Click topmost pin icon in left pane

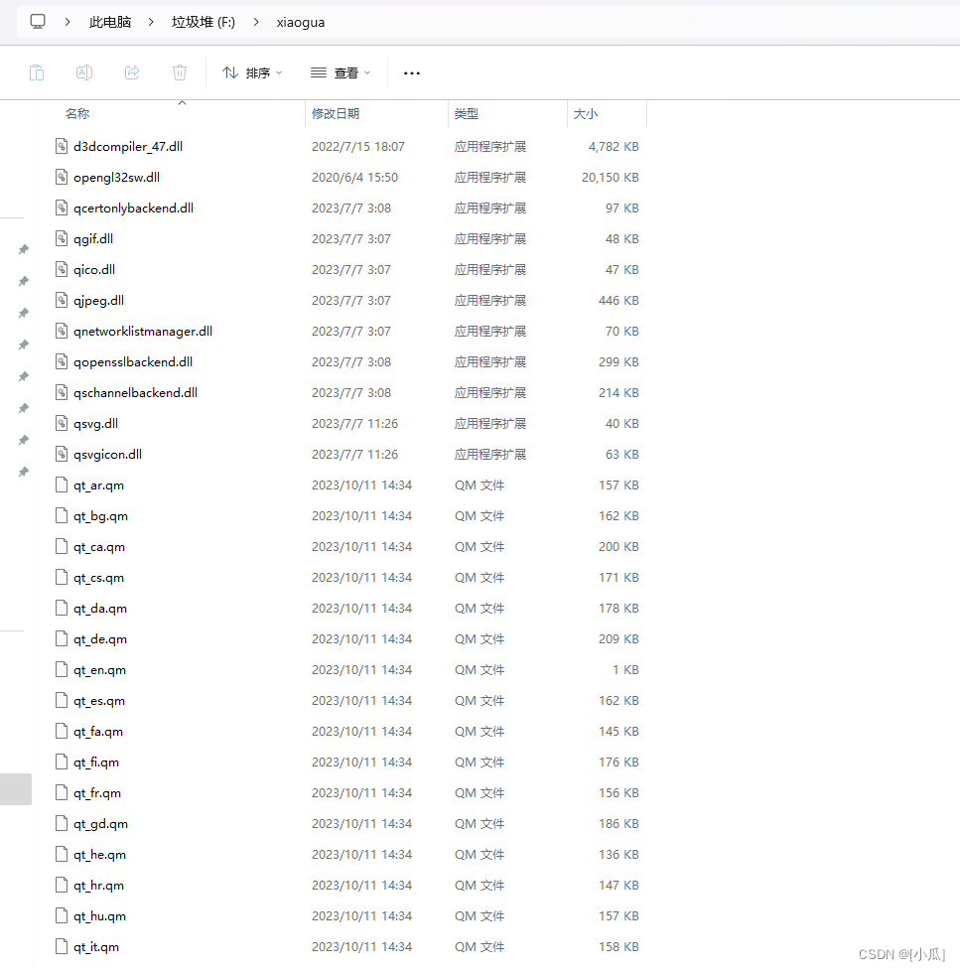(x=24, y=249)
